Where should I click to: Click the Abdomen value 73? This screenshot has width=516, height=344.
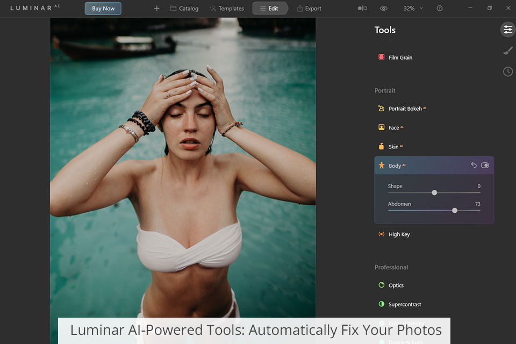(x=477, y=204)
